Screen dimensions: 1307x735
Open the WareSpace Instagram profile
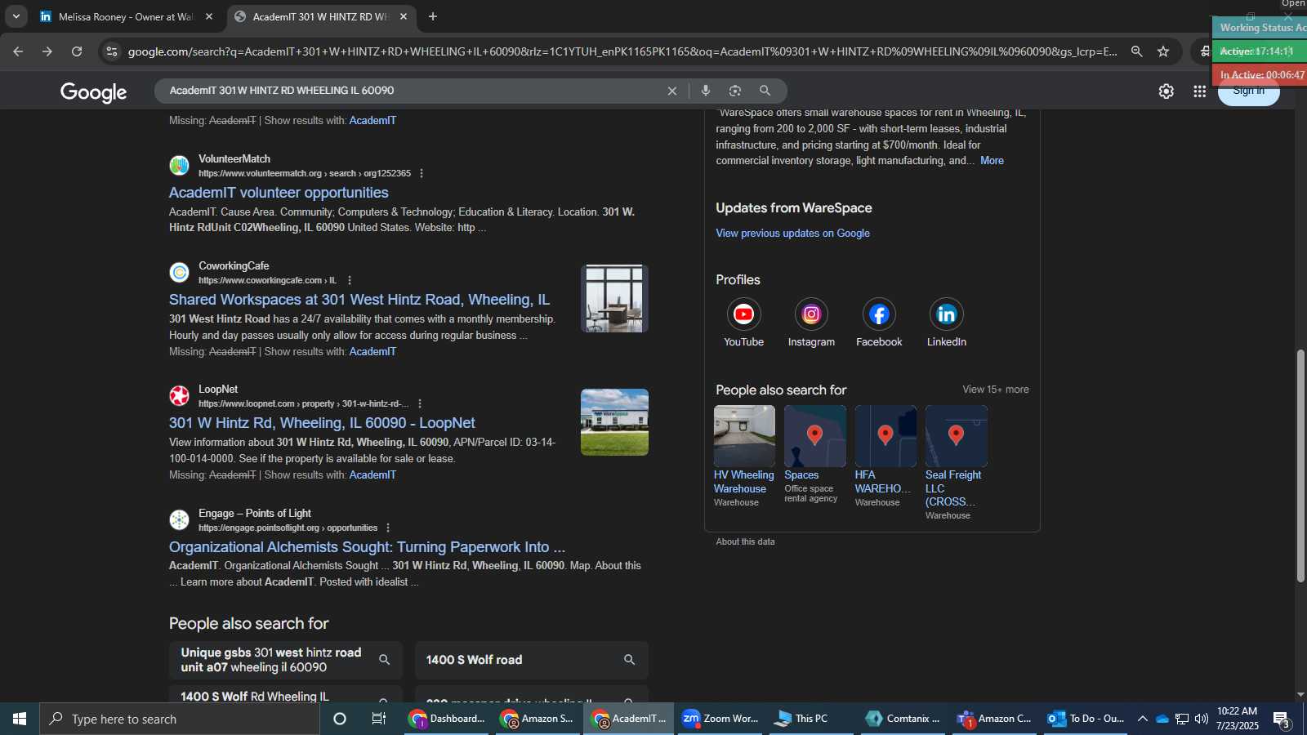coord(811,323)
